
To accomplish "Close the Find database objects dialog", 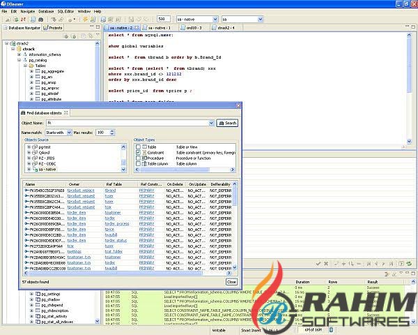I will 231,281.
